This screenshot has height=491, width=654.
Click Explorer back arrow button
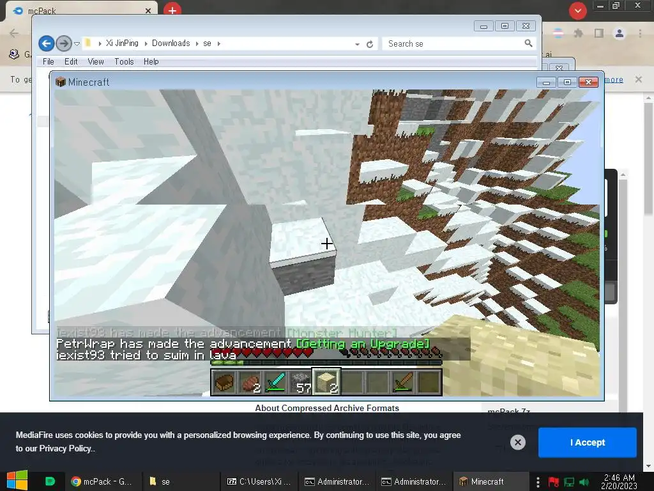tap(46, 43)
